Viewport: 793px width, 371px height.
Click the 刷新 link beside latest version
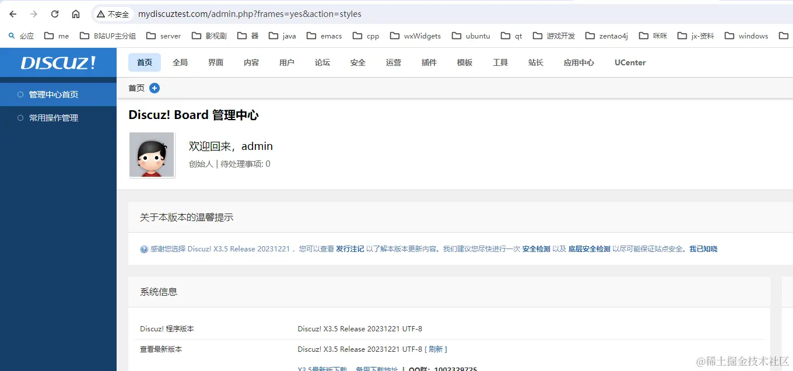[436, 349]
